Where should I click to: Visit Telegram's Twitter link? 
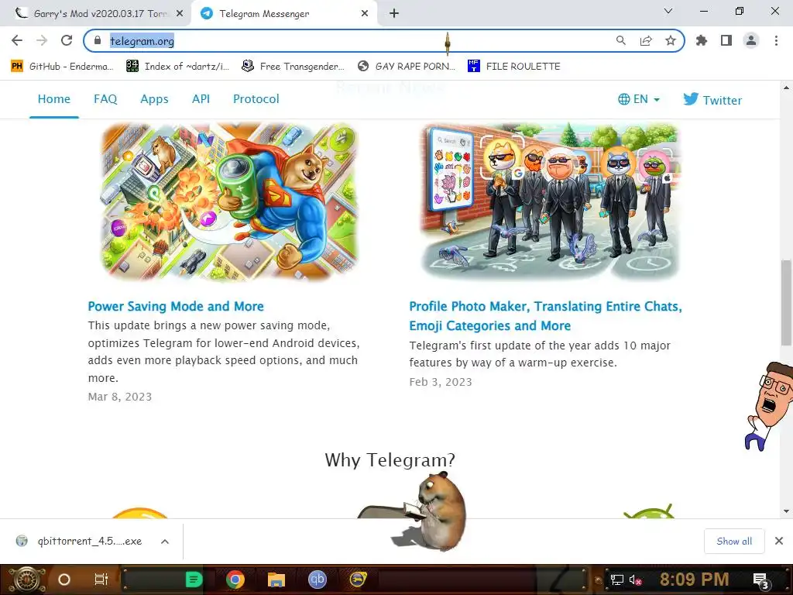click(x=712, y=100)
